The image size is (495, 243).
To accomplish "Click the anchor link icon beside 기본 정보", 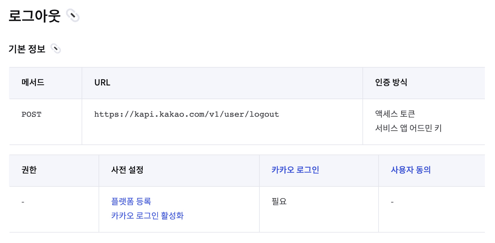I will (x=56, y=49).
